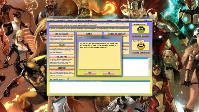
Task: Click the game window's title bar icon
Action: click(48, 17)
